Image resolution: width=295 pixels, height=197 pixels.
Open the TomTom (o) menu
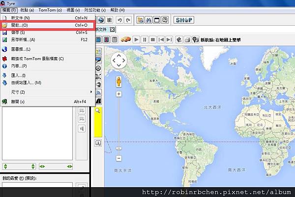(50, 10)
